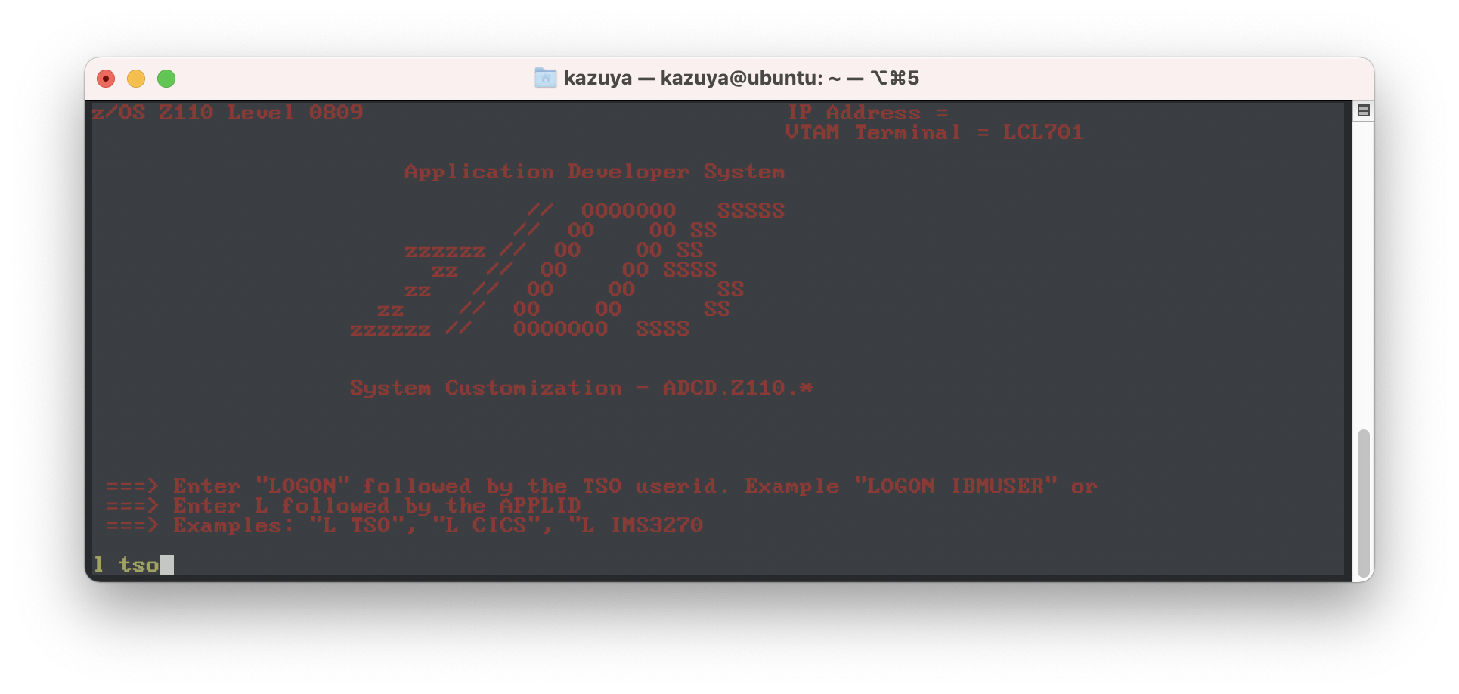Minimize the terminal using the yellow button
The width and height of the screenshot is (1459, 694).
(x=136, y=79)
